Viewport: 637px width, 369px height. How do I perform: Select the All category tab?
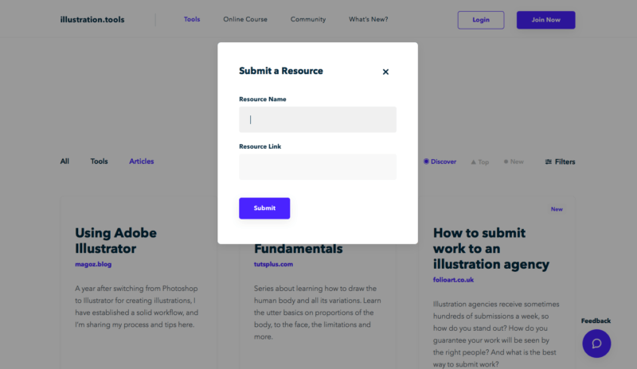point(64,161)
